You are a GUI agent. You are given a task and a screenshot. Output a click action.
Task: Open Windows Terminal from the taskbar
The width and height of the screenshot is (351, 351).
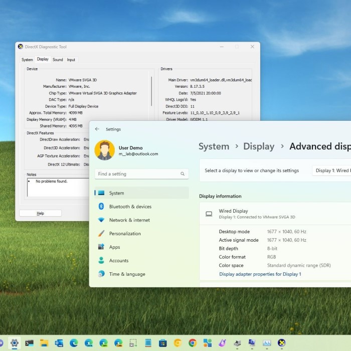pos(29,343)
